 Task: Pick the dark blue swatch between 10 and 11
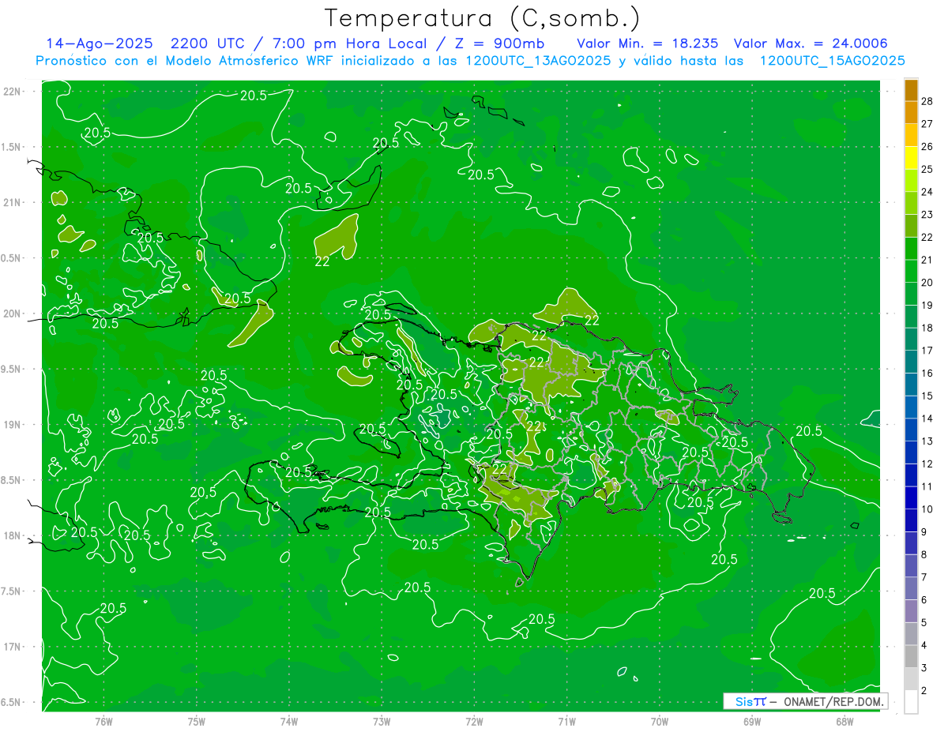coord(911,497)
